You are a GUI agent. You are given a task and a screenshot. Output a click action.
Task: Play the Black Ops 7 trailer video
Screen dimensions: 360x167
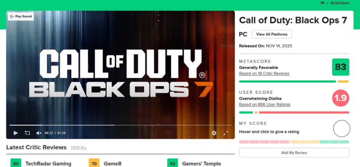point(16,133)
